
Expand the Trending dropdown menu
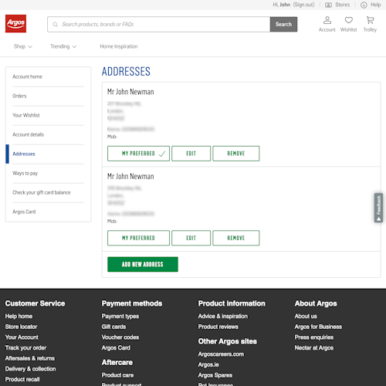[63, 46]
